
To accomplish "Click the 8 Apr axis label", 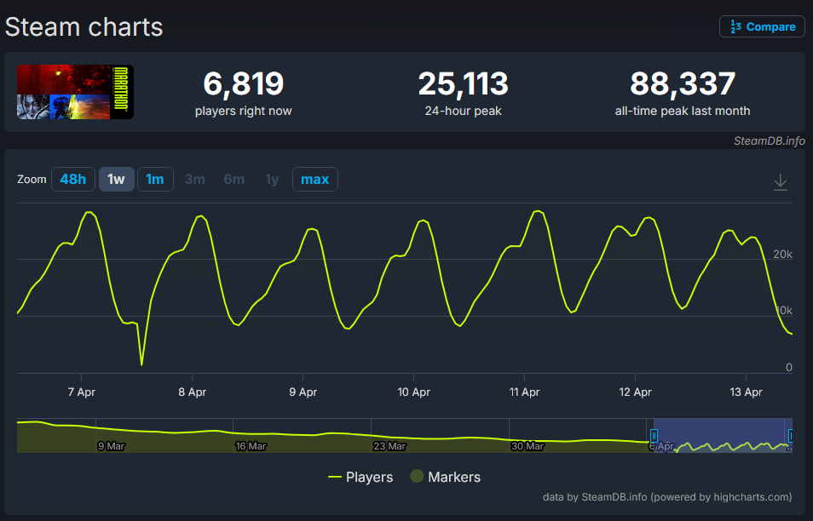I will (193, 392).
